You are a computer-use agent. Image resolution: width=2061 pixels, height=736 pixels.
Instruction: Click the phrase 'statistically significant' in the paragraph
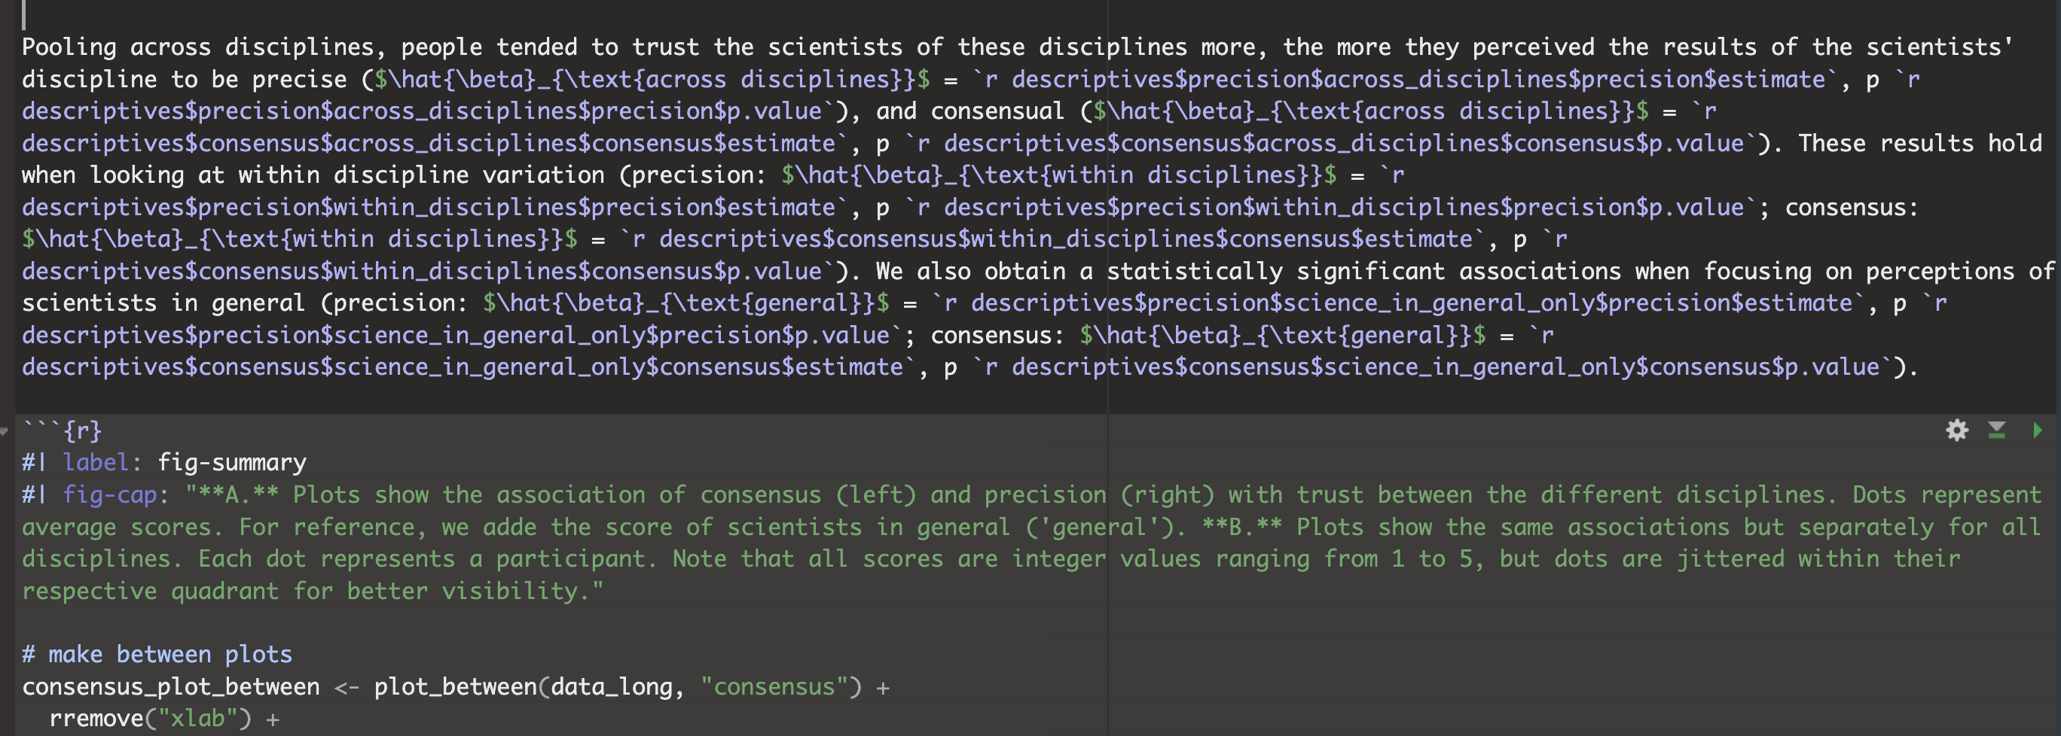(1275, 271)
